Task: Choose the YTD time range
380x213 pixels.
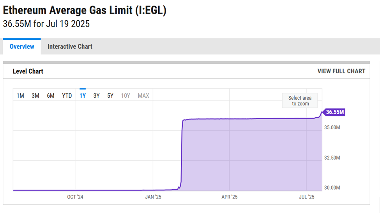Action: pyautogui.click(x=67, y=96)
